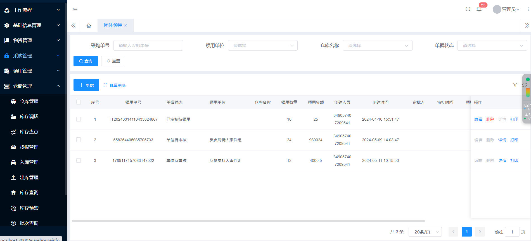
Task: Expand the 物资管理 menu chevron
Action: (x=58, y=40)
